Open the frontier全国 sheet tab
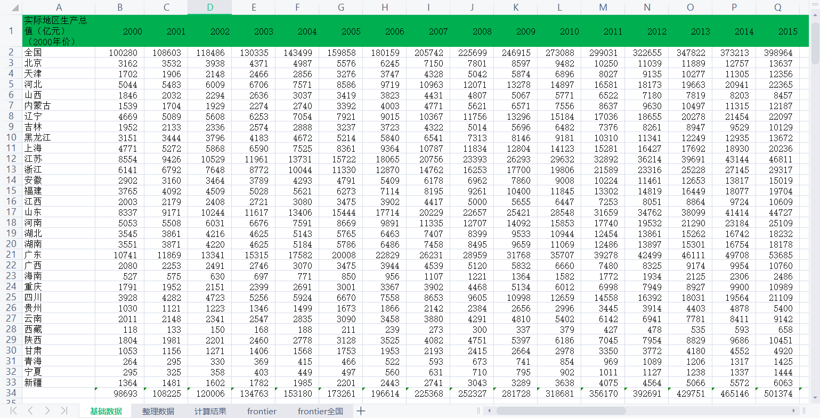 coord(320,411)
